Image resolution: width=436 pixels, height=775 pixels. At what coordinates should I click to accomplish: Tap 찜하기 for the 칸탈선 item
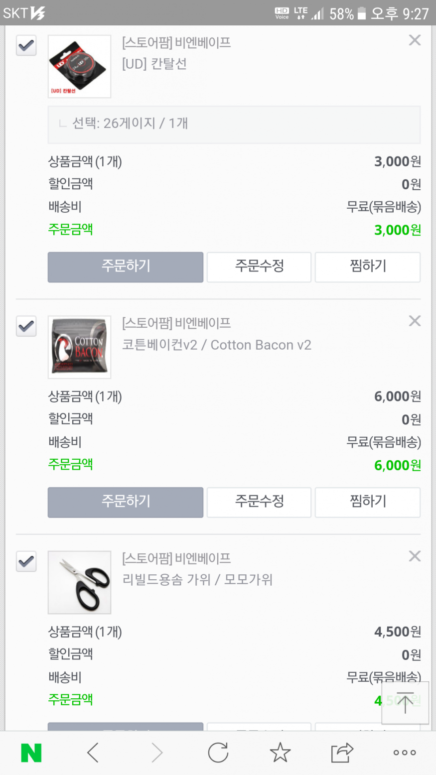(x=368, y=267)
